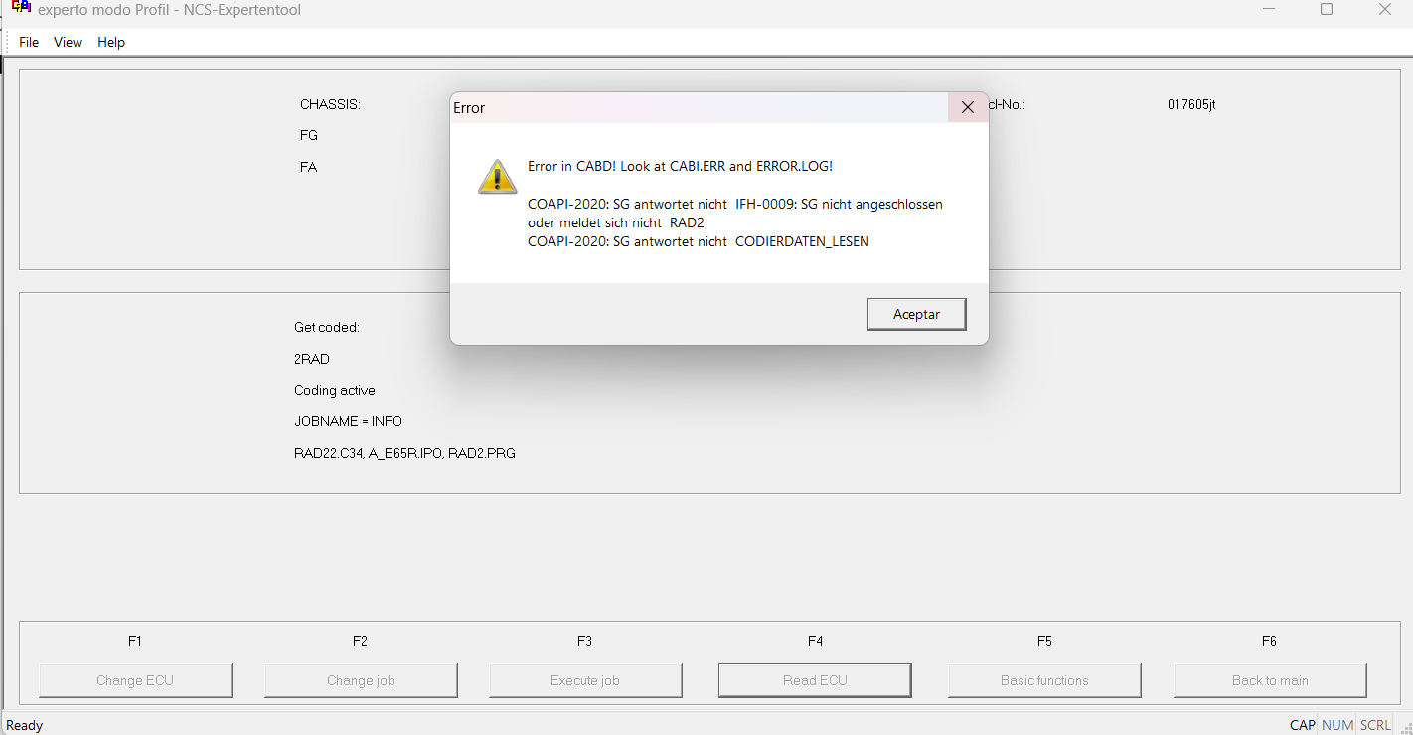Click the Execute job button
This screenshot has width=1413, height=735.
pyautogui.click(x=585, y=680)
